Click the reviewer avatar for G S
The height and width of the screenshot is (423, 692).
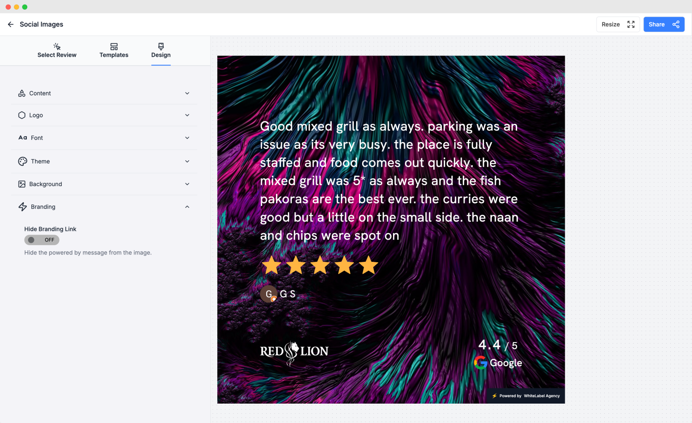(x=269, y=294)
